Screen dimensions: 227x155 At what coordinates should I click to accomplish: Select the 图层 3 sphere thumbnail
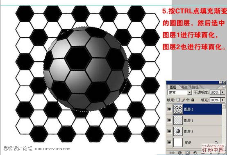[178, 131]
